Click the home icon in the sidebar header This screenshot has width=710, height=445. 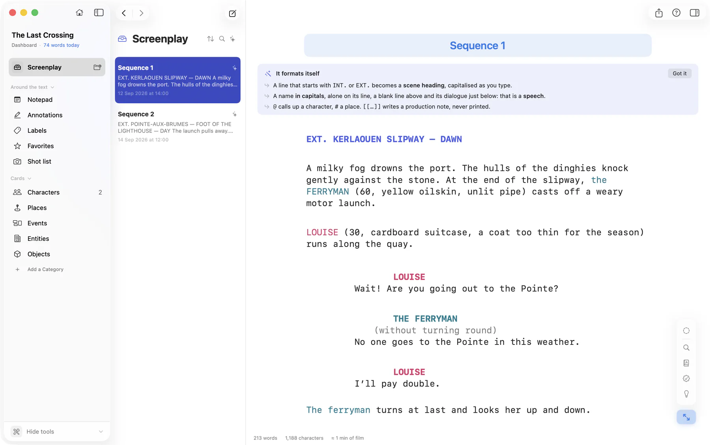[x=80, y=13]
